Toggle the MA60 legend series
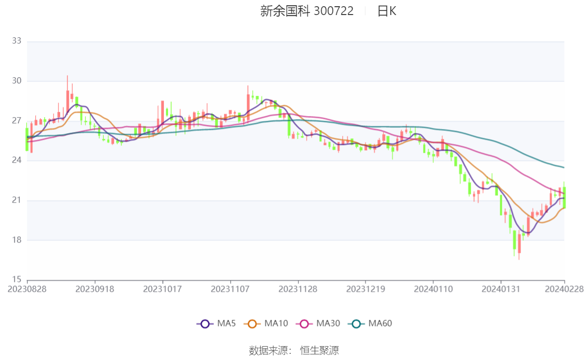Image resolution: width=588 pixels, height=357 pixels. point(370,324)
